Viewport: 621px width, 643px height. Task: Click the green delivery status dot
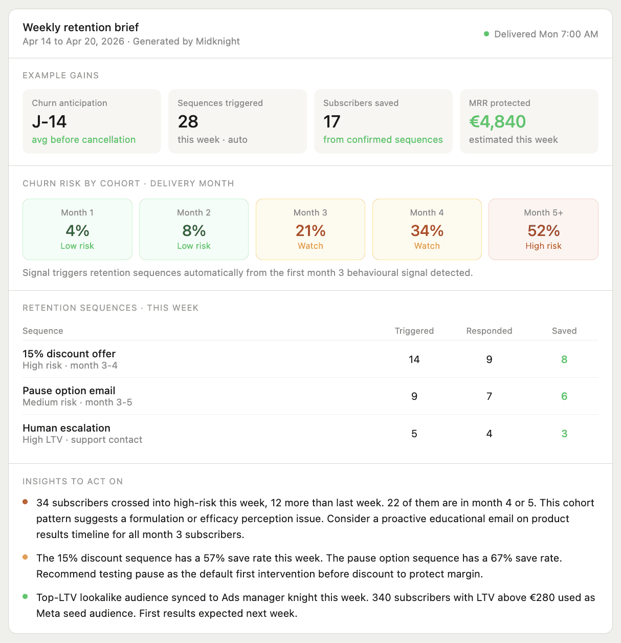[486, 34]
